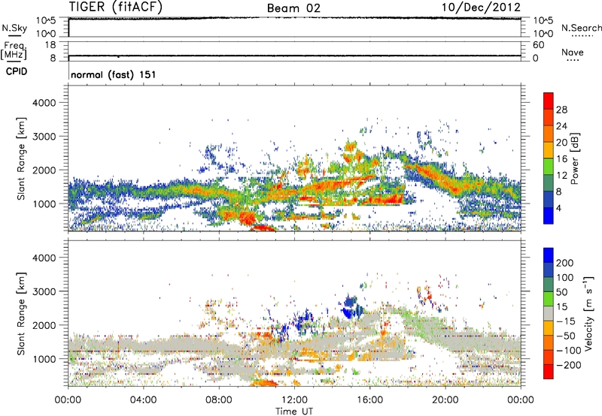602x416 pixels.
Task: Pick the velocity swatch between 100 and 200
Action: pos(549,270)
